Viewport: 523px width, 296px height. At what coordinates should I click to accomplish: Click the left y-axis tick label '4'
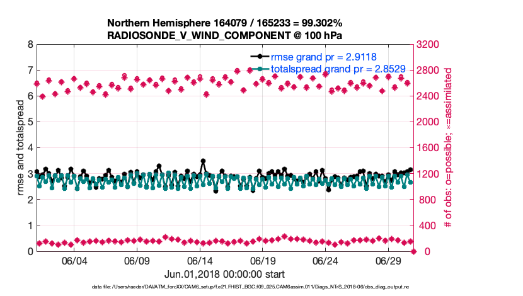(30, 147)
